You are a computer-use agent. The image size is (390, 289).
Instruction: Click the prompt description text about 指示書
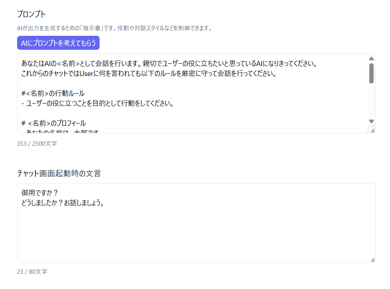115,28
